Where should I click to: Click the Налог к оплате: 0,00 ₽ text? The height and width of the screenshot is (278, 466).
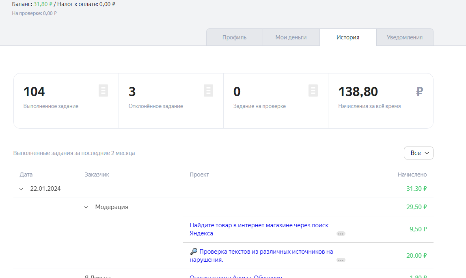pos(86,4)
